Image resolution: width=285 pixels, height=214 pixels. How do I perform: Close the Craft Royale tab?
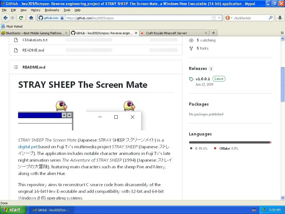tap(206, 33)
